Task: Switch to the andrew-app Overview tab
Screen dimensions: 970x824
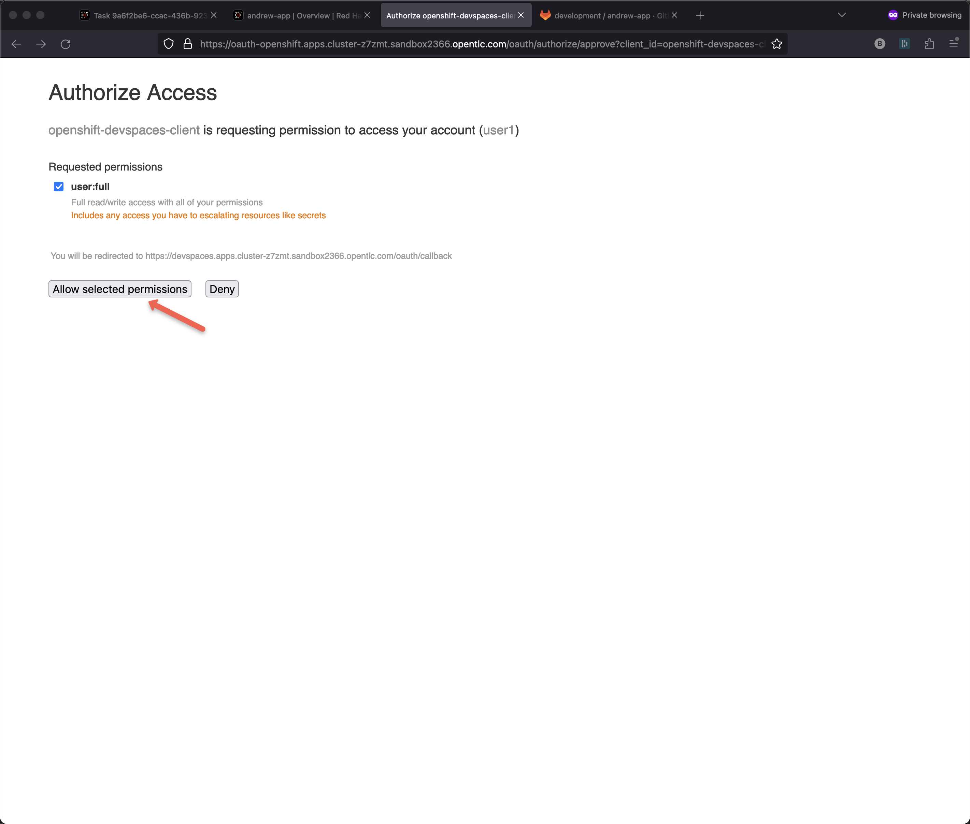Action: pyautogui.click(x=299, y=15)
